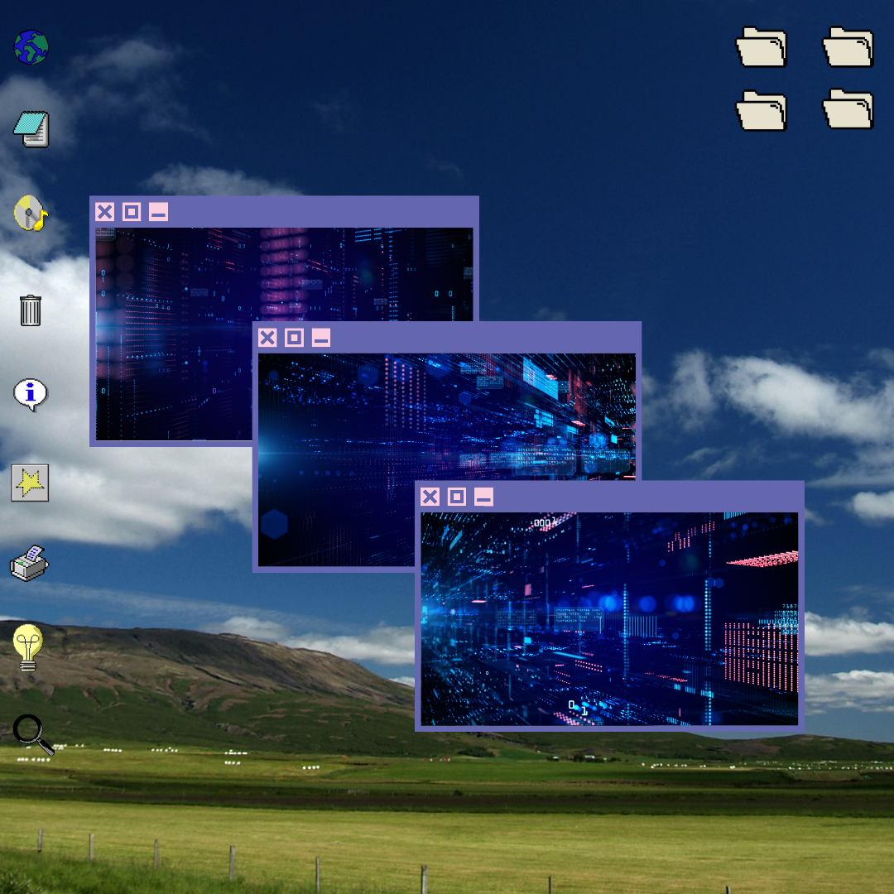894x894 pixels.
Task: Select the bottom-right desktop folder
Action: (x=848, y=110)
